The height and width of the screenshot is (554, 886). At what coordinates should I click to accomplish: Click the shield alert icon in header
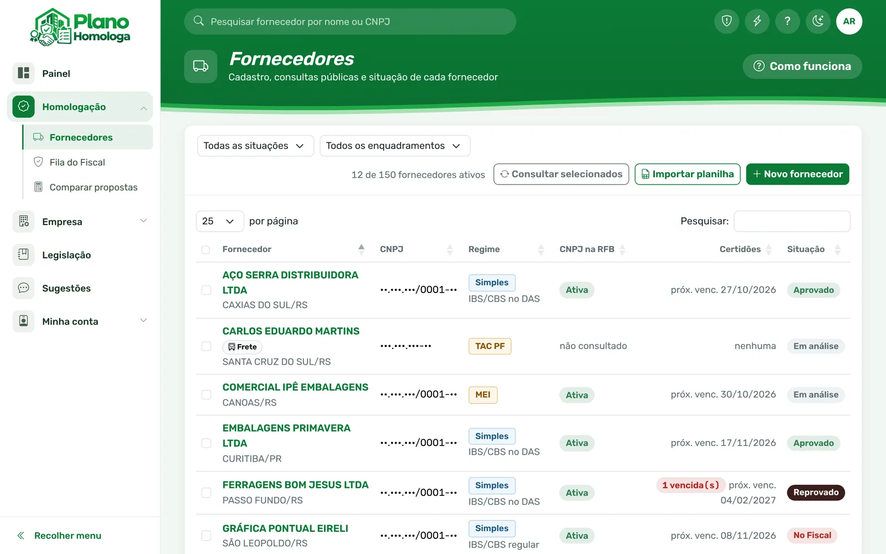point(727,22)
